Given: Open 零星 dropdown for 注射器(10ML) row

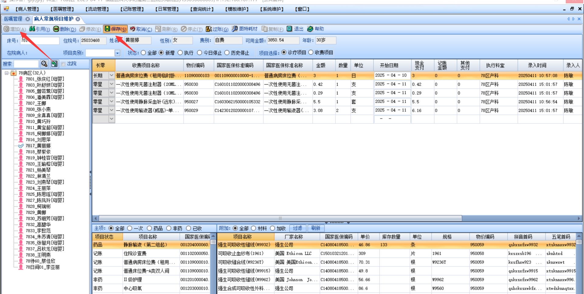Looking at the screenshot, I should click(x=112, y=93).
